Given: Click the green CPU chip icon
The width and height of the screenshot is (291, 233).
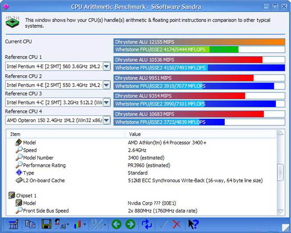Looking at the screenshot, I should [x=12, y=22].
